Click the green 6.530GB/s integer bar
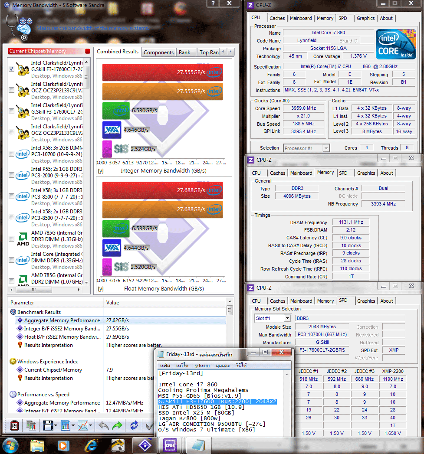 click(x=116, y=111)
